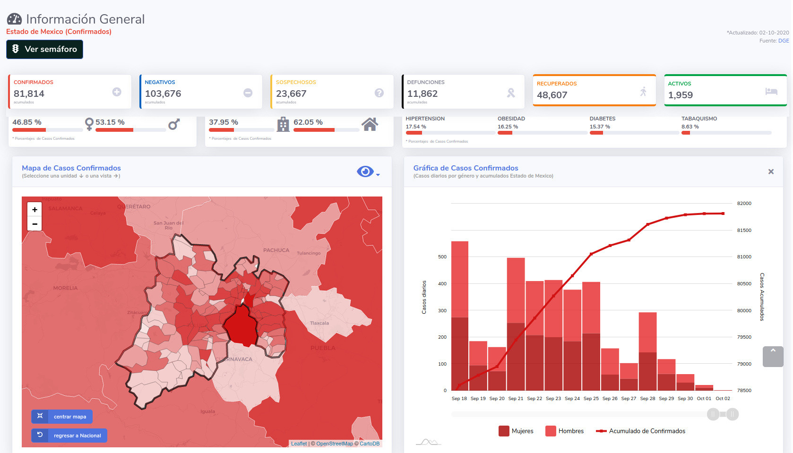
Task: Click the OBESIDAD label
Action: [x=511, y=119]
